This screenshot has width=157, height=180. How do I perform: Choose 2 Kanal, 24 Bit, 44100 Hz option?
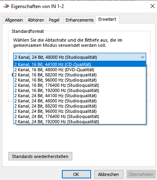tap(79, 96)
